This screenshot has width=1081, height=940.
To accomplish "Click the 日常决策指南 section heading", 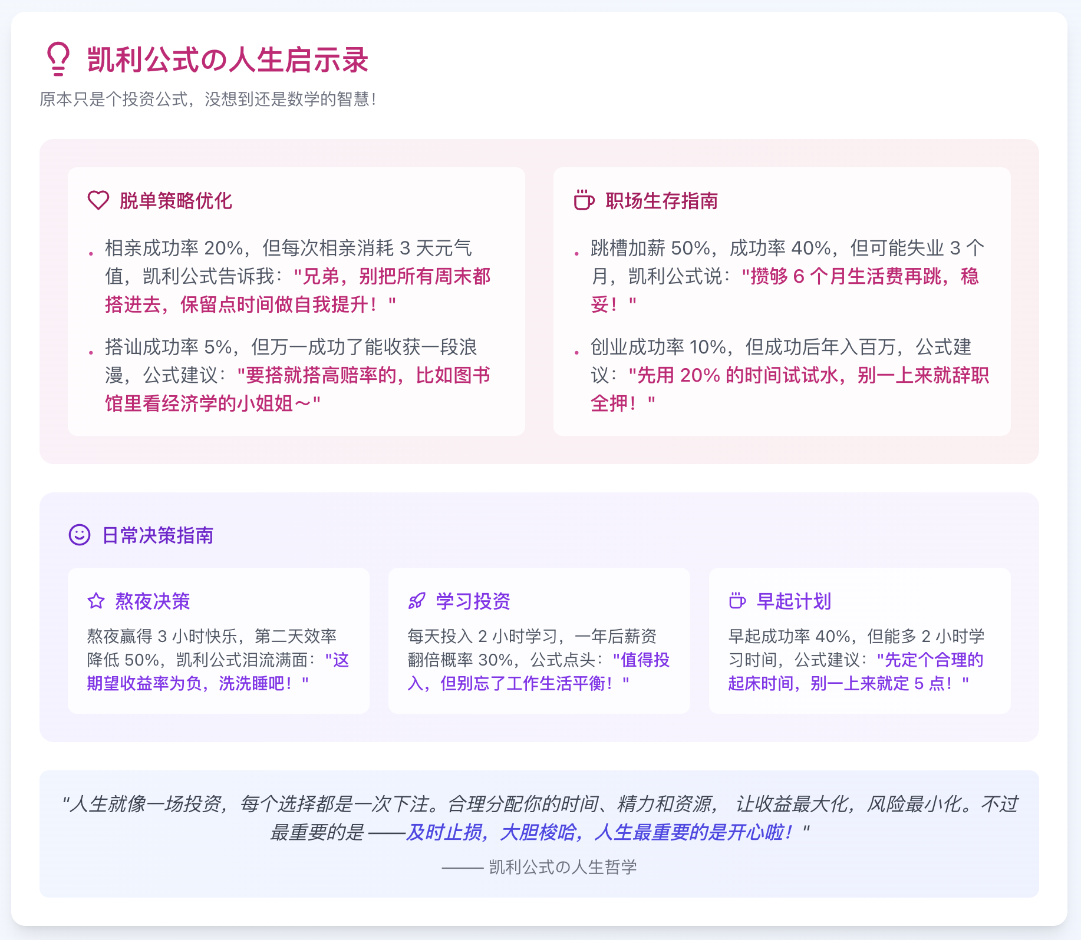I will 157,535.
